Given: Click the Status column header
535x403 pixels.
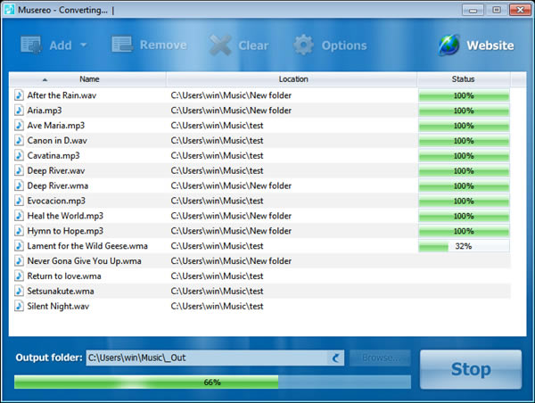Looking at the screenshot, I should [463, 79].
